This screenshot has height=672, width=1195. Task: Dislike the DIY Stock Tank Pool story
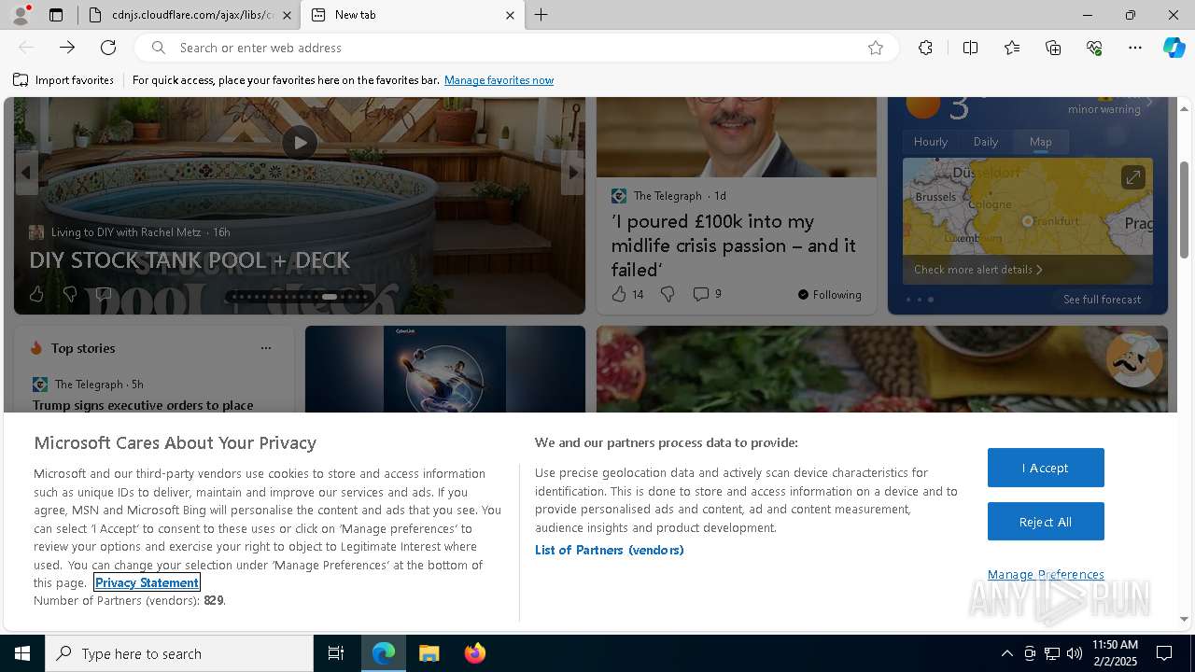pyautogui.click(x=70, y=294)
